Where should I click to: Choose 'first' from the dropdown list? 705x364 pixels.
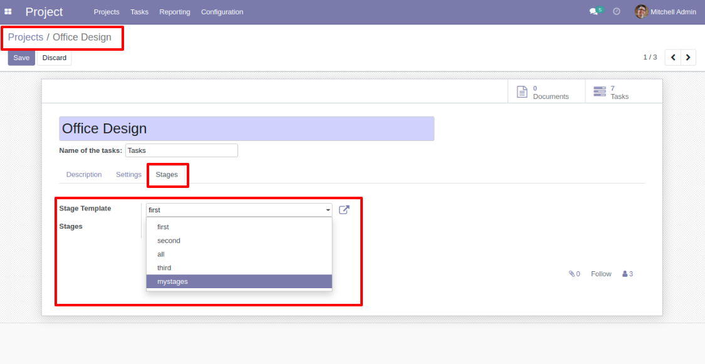(239, 227)
